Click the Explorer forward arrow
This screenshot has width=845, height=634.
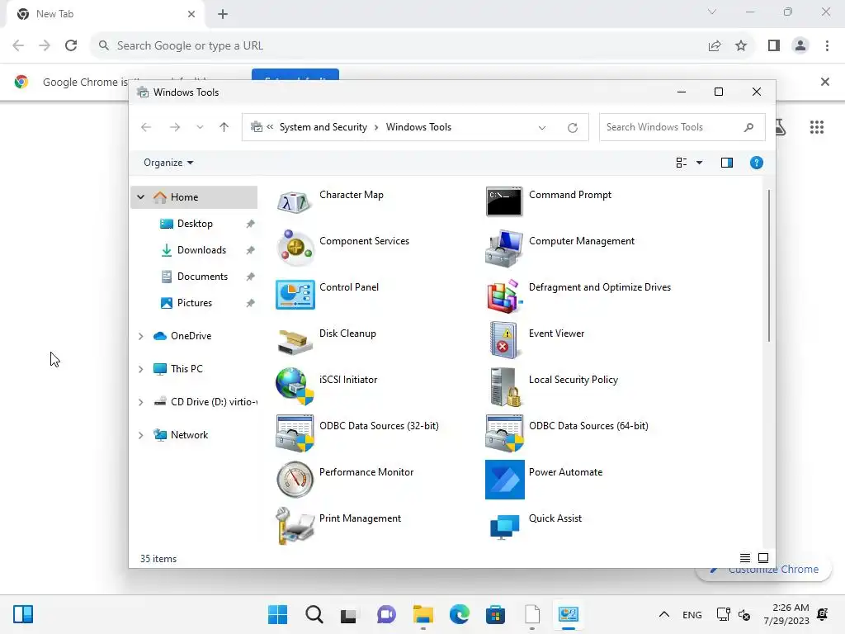[175, 127]
